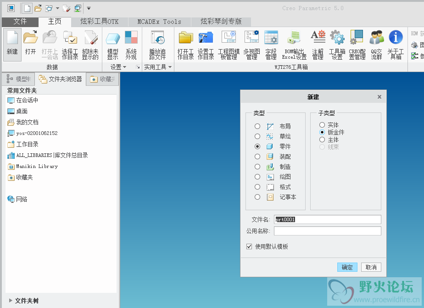Switch to MCADEx Tools tab
Screen dimensions: 424x308
(x=159, y=22)
